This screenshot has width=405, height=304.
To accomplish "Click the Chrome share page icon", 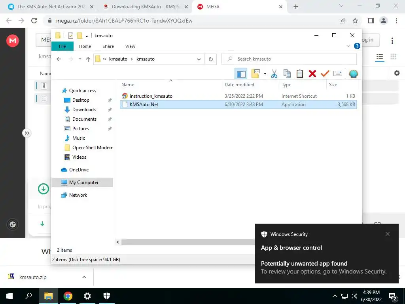I will (x=343, y=21).
